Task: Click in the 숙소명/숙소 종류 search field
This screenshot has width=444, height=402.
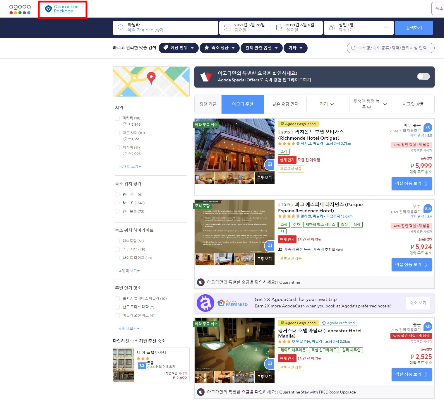Action: tap(390, 48)
